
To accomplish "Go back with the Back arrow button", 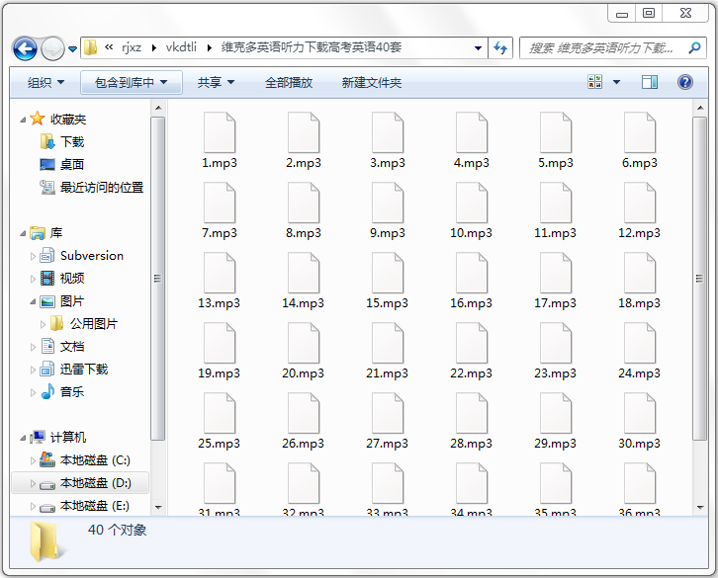I will [25, 48].
